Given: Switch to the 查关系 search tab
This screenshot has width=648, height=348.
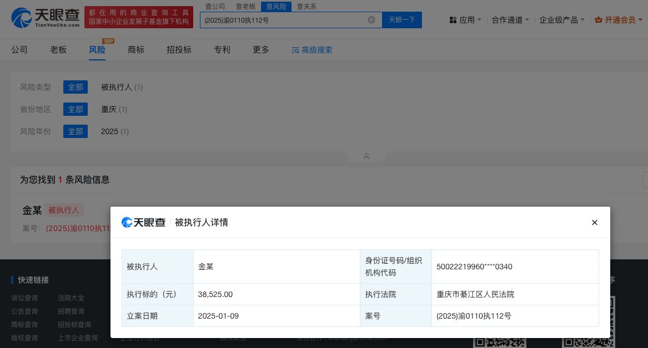Looking at the screenshot, I should click(307, 7).
